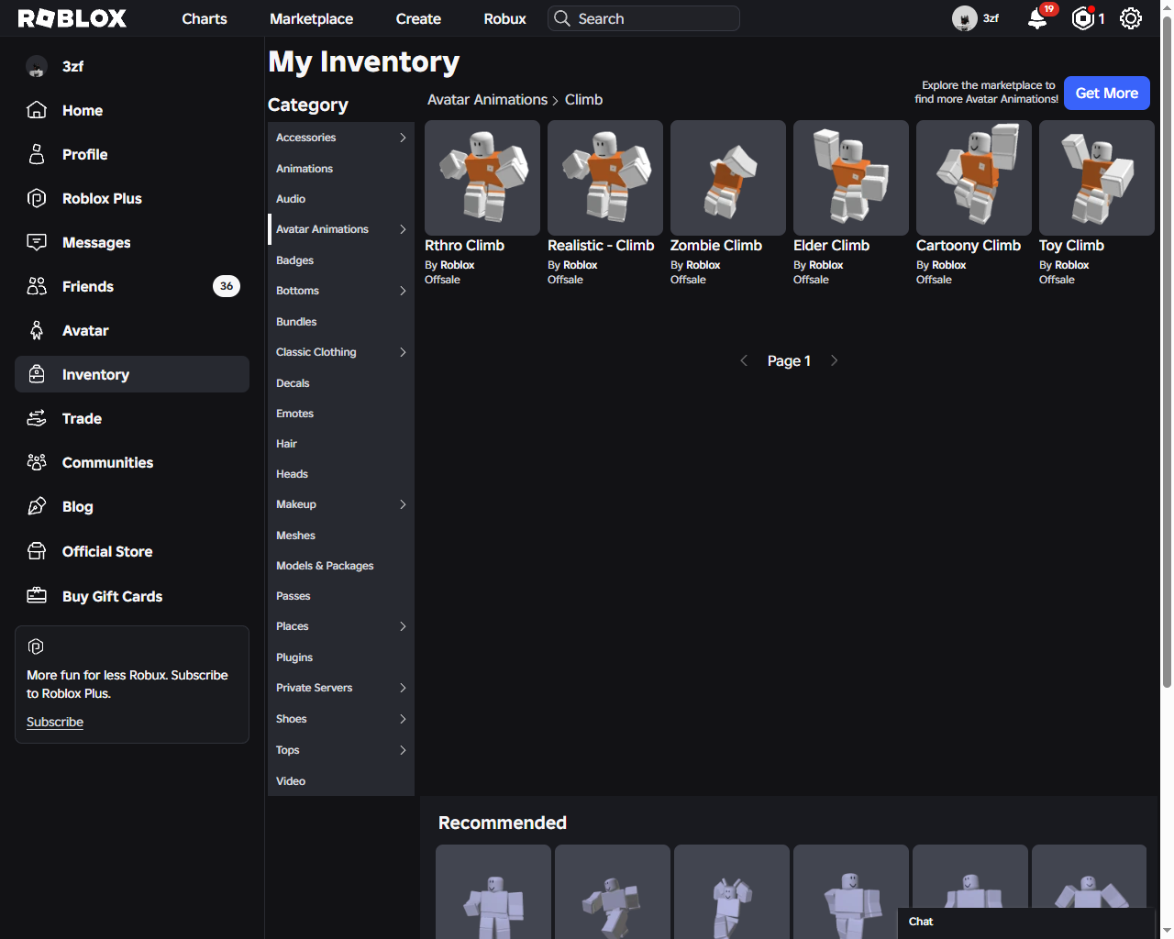Select the Passes category
The image size is (1174, 939).
point(341,596)
